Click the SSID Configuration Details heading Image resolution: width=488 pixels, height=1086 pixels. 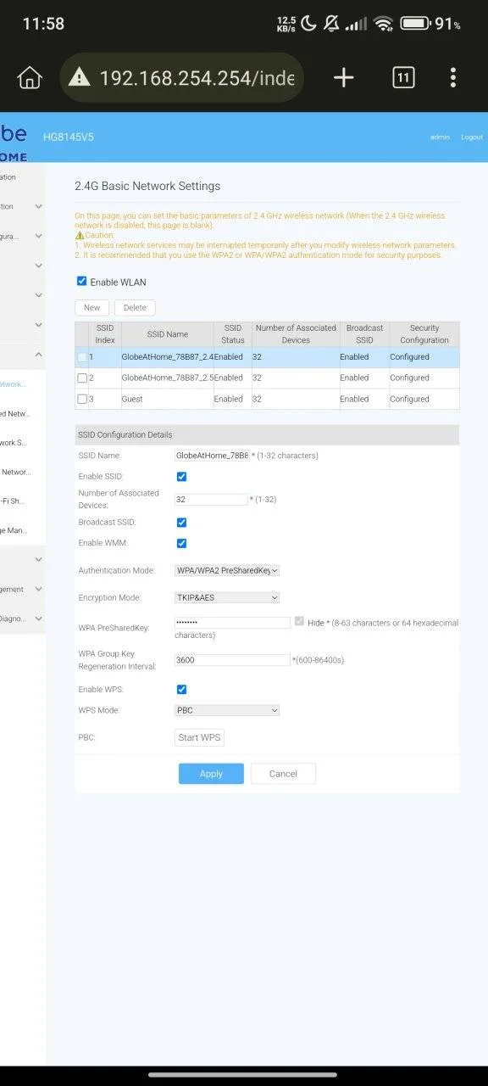tap(125, 435)
